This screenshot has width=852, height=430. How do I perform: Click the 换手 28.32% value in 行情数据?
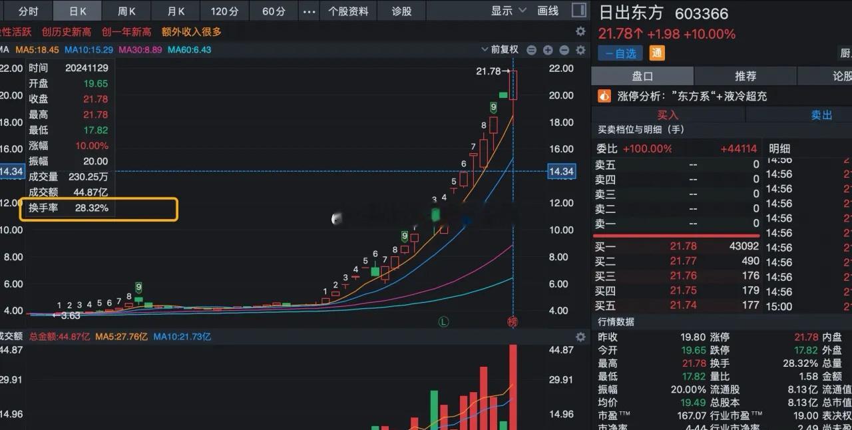tap(801, 363)
